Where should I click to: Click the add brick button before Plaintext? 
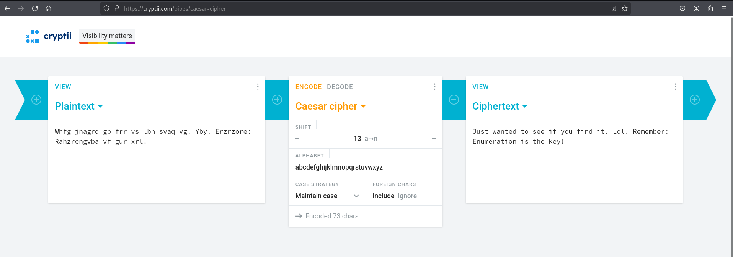pyautogui.click(x=36, y=100)
